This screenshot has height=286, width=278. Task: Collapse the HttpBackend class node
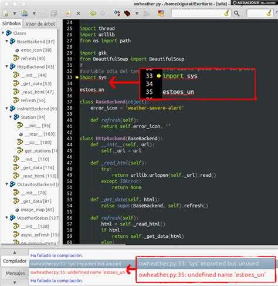click(x=6, y=66)
